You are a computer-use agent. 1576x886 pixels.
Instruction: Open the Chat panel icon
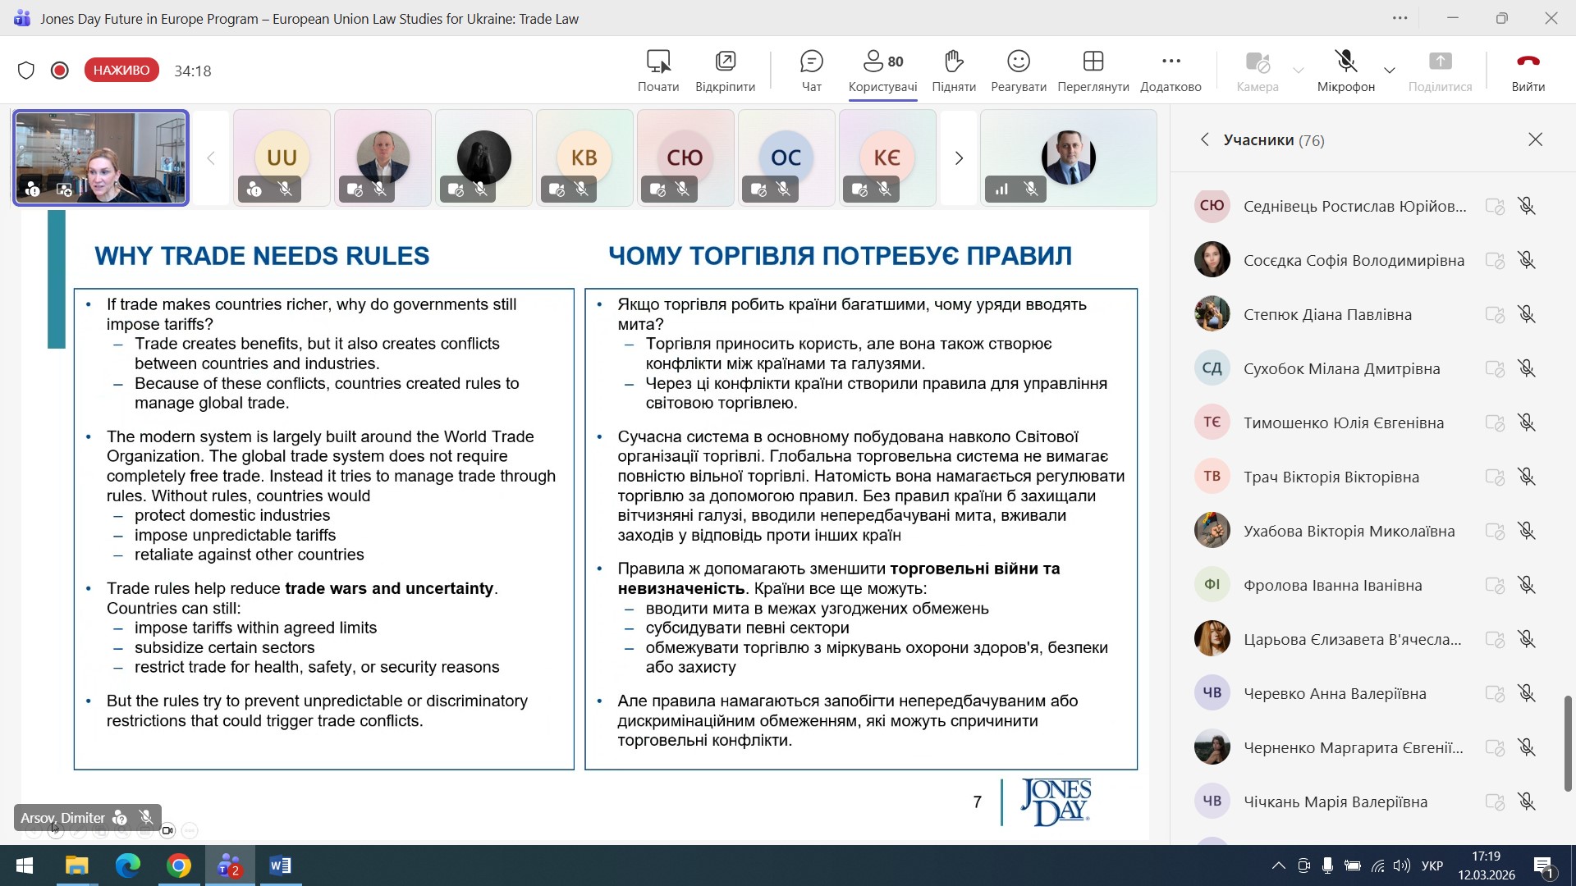click(811, 62)
